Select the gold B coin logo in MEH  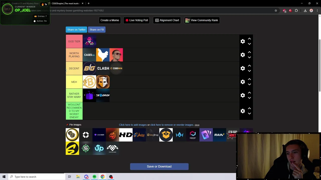tap(89, 82)
